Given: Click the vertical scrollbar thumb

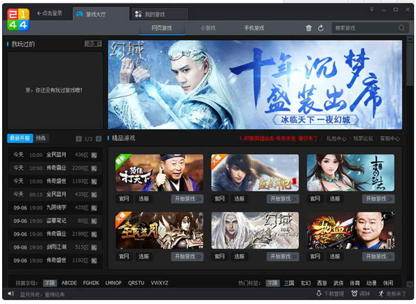Looking at the screenshot, I should click(x=409, y=65).
